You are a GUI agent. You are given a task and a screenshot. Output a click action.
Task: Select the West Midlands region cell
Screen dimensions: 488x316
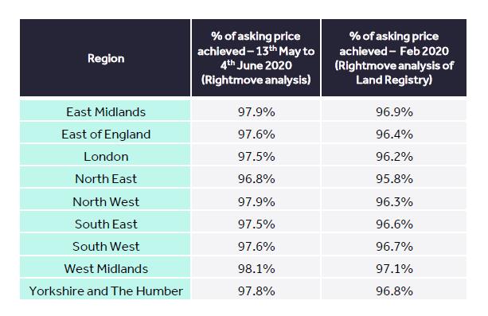105,269
